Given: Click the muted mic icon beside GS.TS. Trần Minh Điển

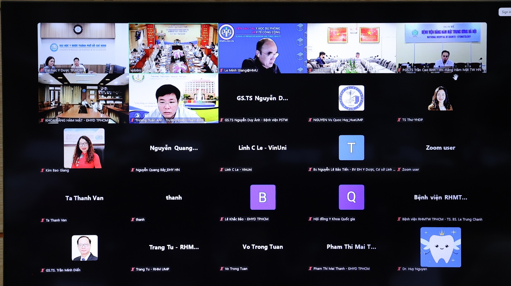Looking at the screenshot, I should click(x=42, y=270).
